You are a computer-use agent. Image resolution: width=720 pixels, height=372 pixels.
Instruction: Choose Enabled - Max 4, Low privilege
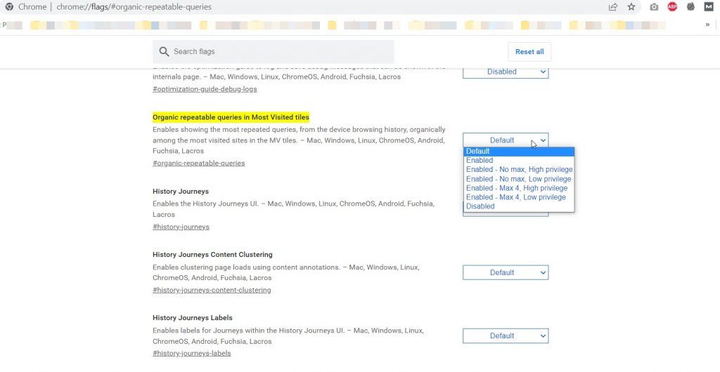click(x=519, y=197)
